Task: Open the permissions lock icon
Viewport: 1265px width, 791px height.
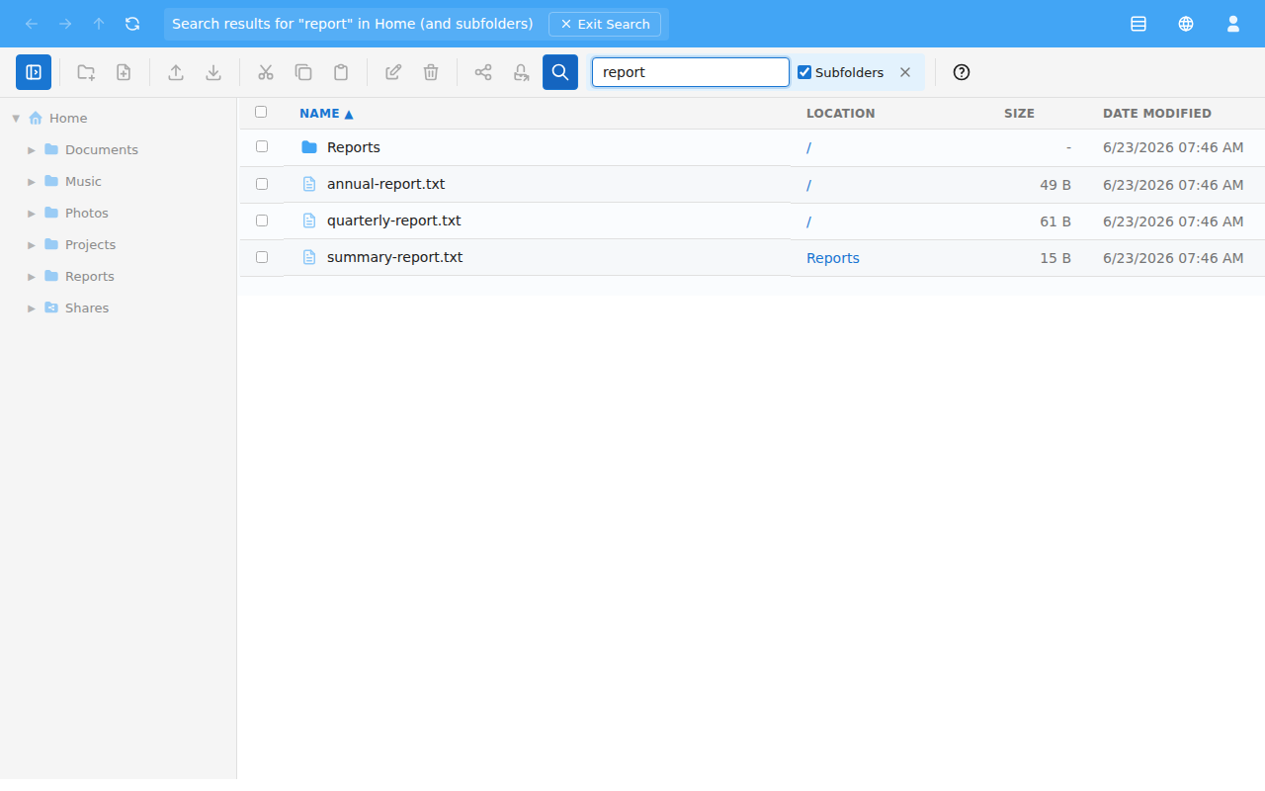Action: [521, 72]
